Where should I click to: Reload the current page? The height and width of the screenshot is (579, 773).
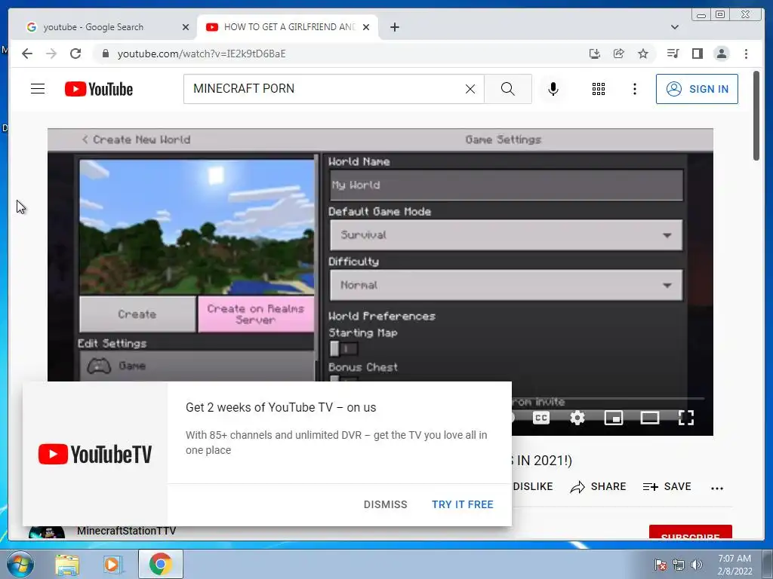[x=75, y=54]
